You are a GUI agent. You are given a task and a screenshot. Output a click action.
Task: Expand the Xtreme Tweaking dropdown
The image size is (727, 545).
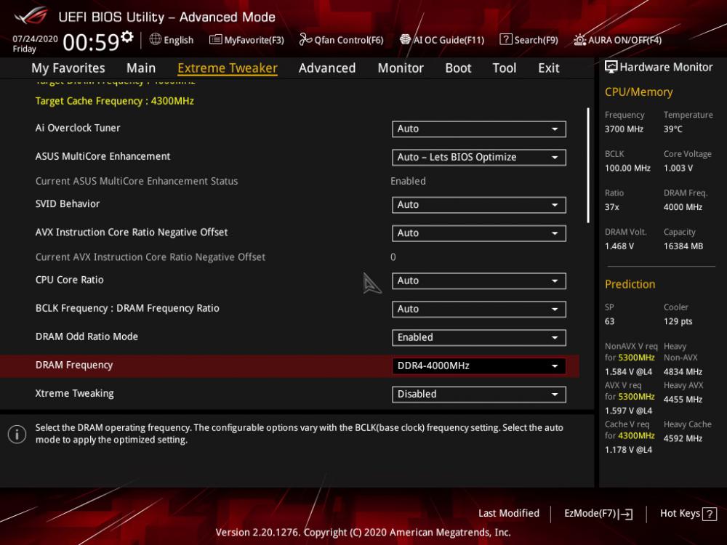[478, 394]
